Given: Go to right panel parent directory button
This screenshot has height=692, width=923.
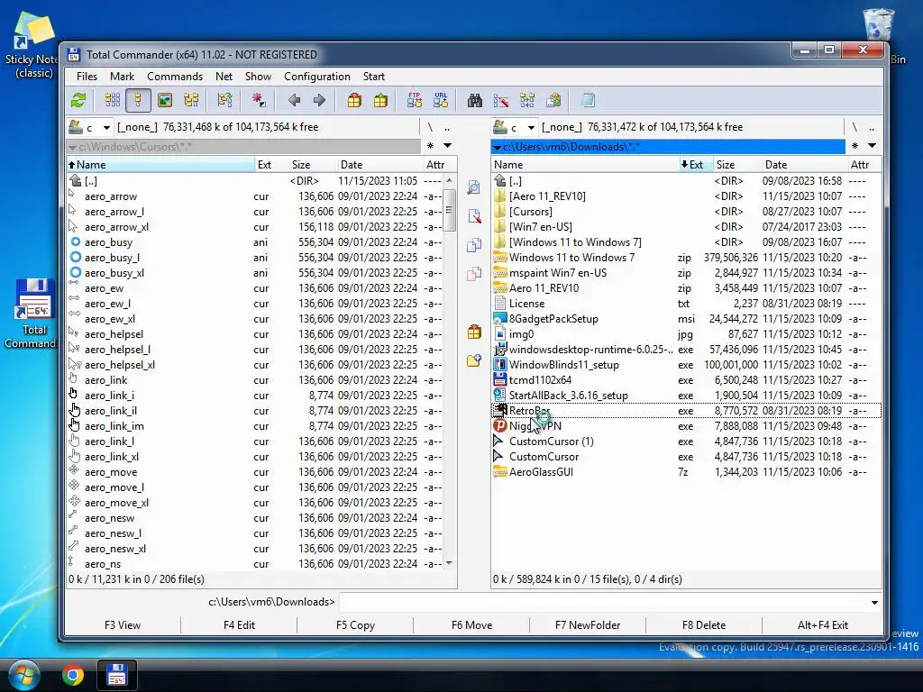Looking at the screenshot, I should (x=872, y=127).
